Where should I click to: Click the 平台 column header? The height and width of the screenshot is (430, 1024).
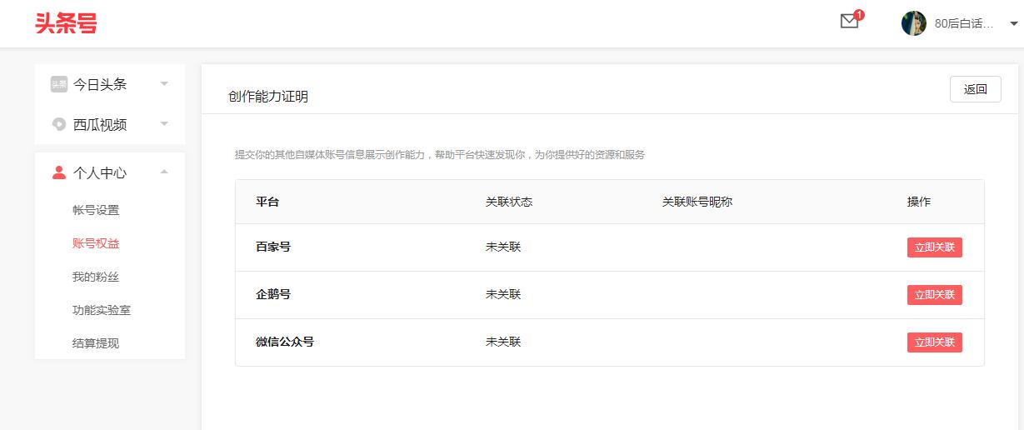[x=267, y=202]
